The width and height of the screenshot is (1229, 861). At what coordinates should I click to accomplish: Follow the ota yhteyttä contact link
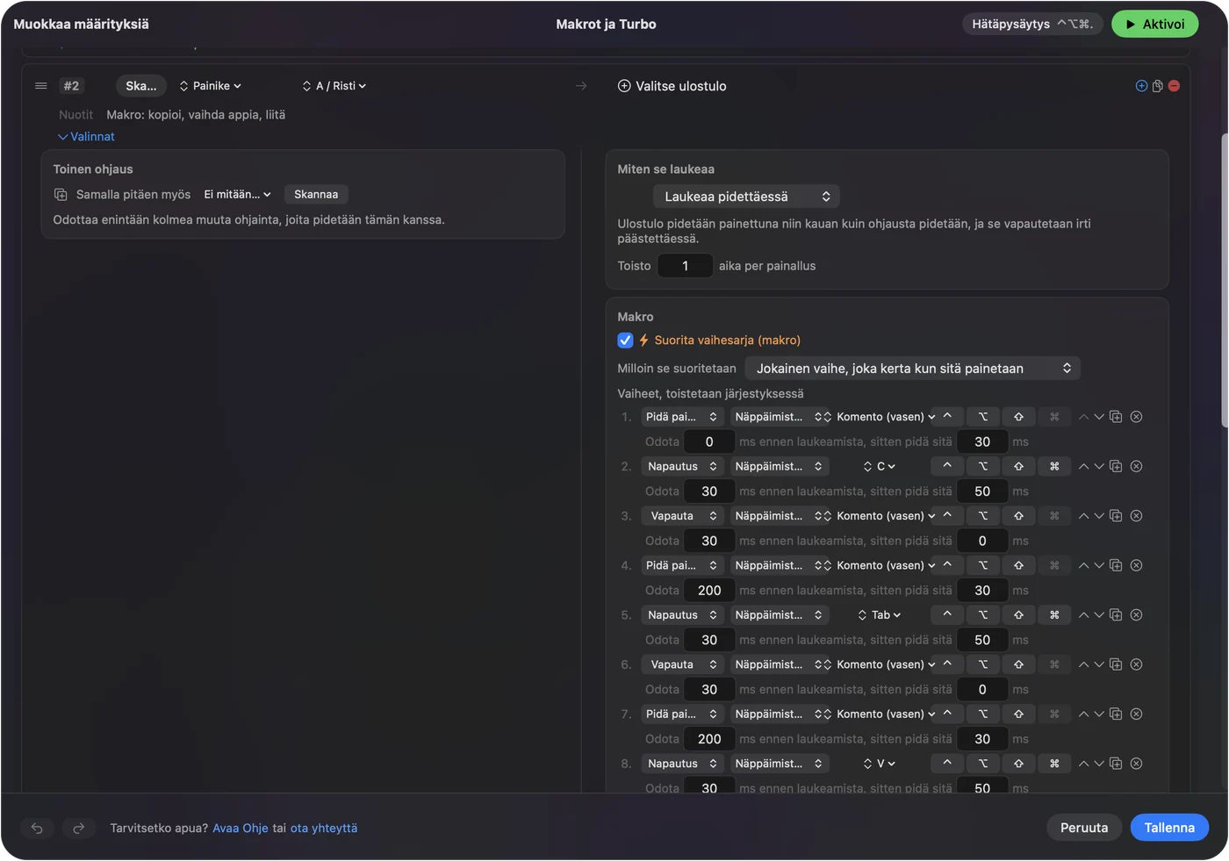[324, 828]
